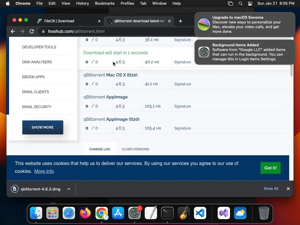This screenshot has width=300, height=225.
Task: Open the More info cookies link
Action: click(x=44, y=171)
